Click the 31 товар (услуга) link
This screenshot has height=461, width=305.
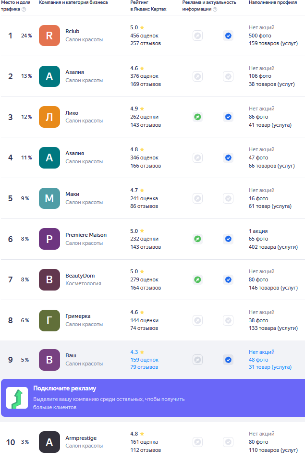pos(270,367)
